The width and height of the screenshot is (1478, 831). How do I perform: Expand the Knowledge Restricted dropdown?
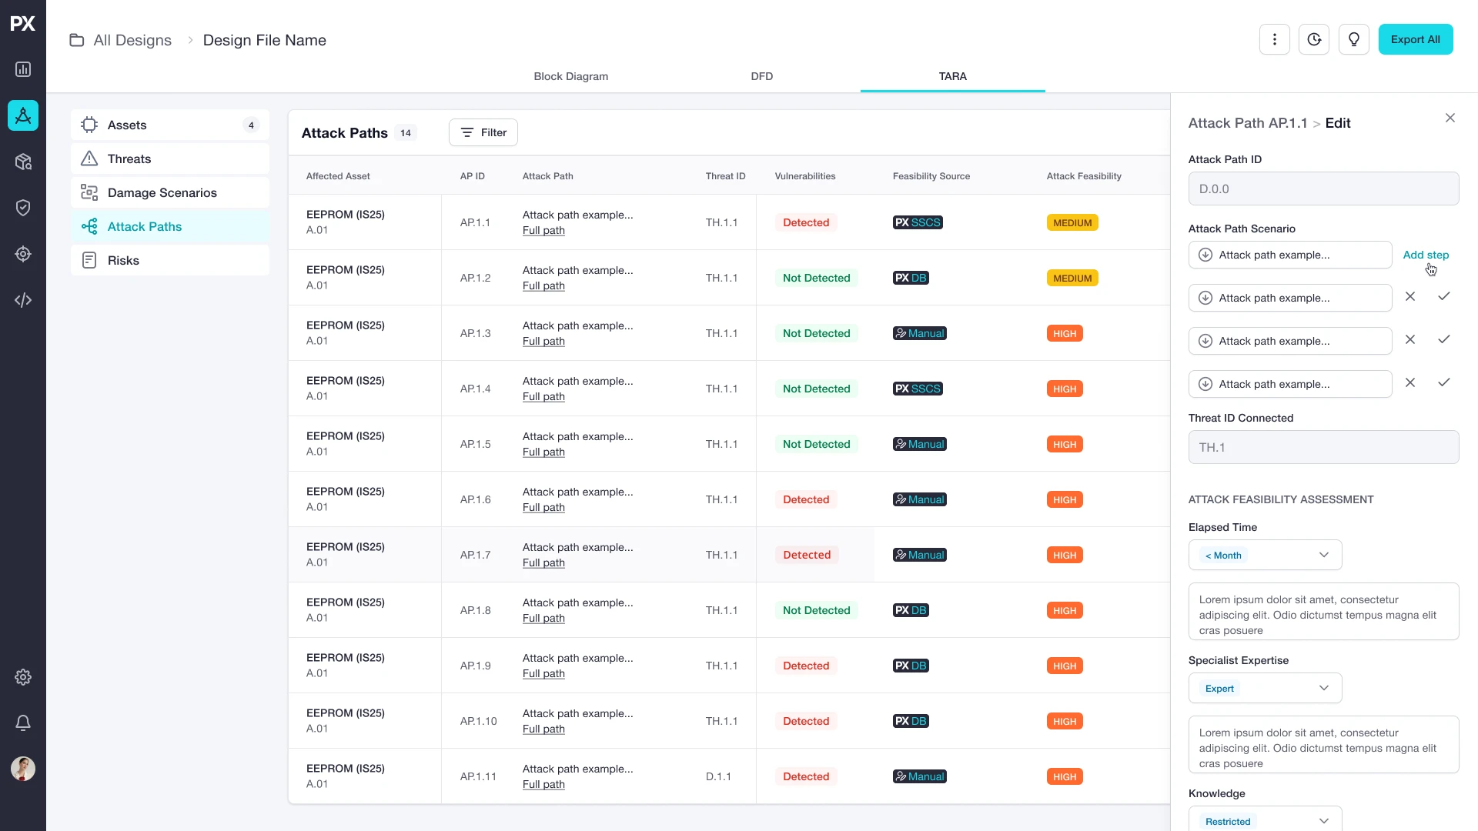1266,819
